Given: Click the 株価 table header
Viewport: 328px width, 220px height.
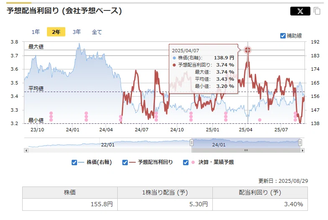Looking at the screenshot, I should coord(70,192).
